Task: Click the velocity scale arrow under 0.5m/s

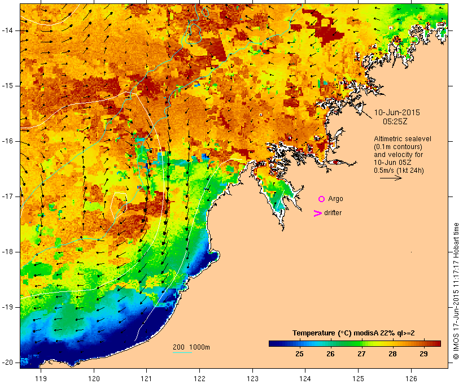Action: click(x=391, y=178)
